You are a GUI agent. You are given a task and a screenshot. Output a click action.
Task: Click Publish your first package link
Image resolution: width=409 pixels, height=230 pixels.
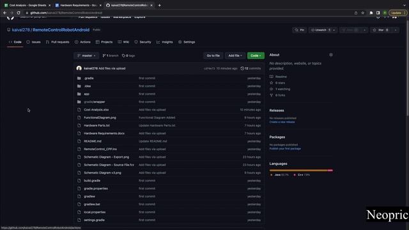285,149
